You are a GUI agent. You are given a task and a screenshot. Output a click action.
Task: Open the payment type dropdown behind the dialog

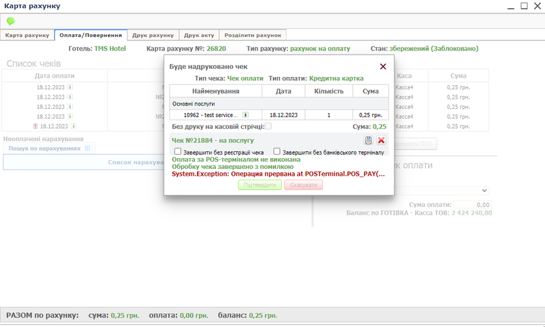(x=484, y=191)
